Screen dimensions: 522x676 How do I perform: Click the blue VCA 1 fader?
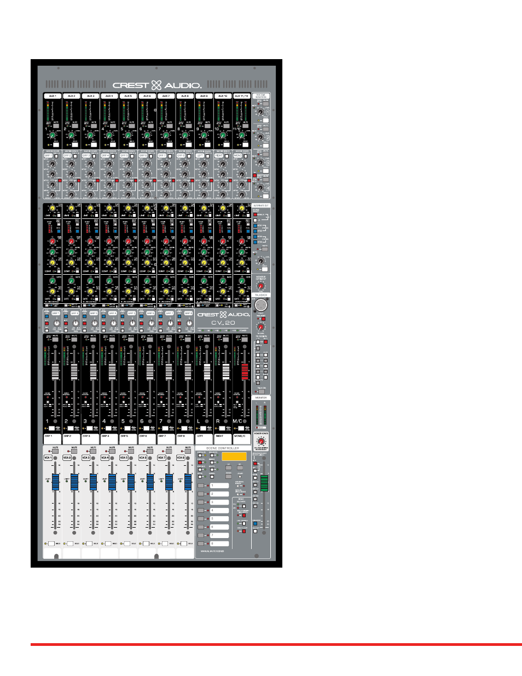55,482
